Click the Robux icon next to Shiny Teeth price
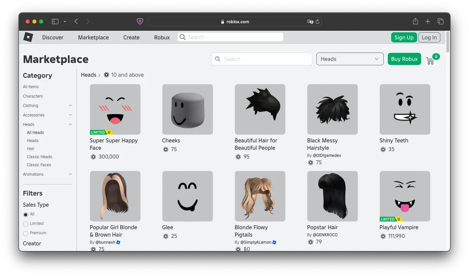The image size is (469, 276). (x=383, y=149)
